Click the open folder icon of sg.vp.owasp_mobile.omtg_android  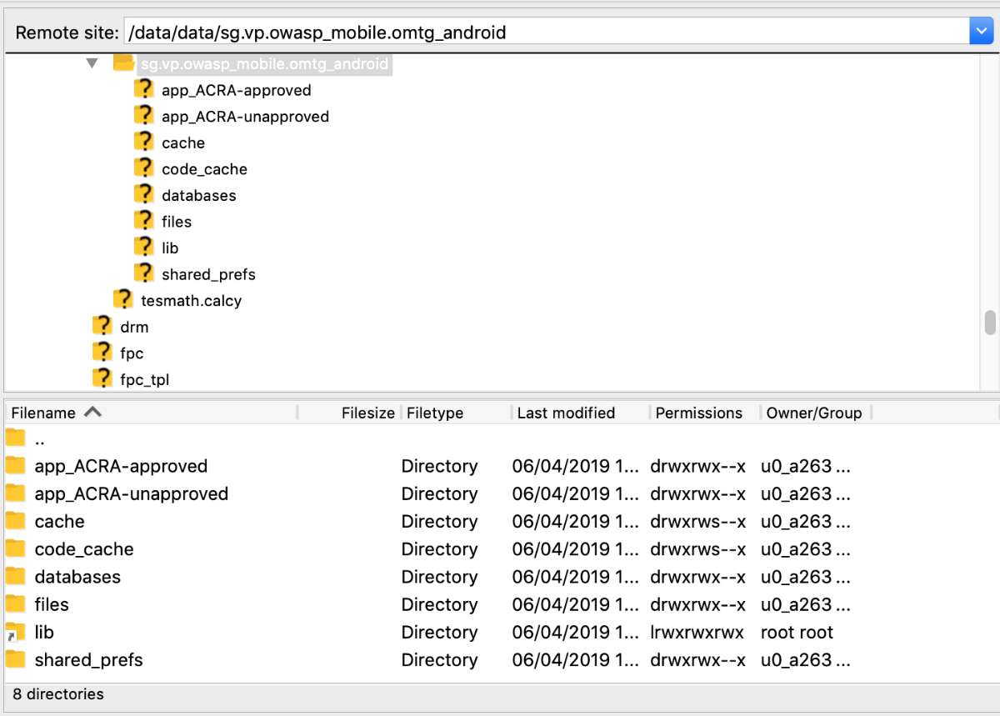coord(123,63)
